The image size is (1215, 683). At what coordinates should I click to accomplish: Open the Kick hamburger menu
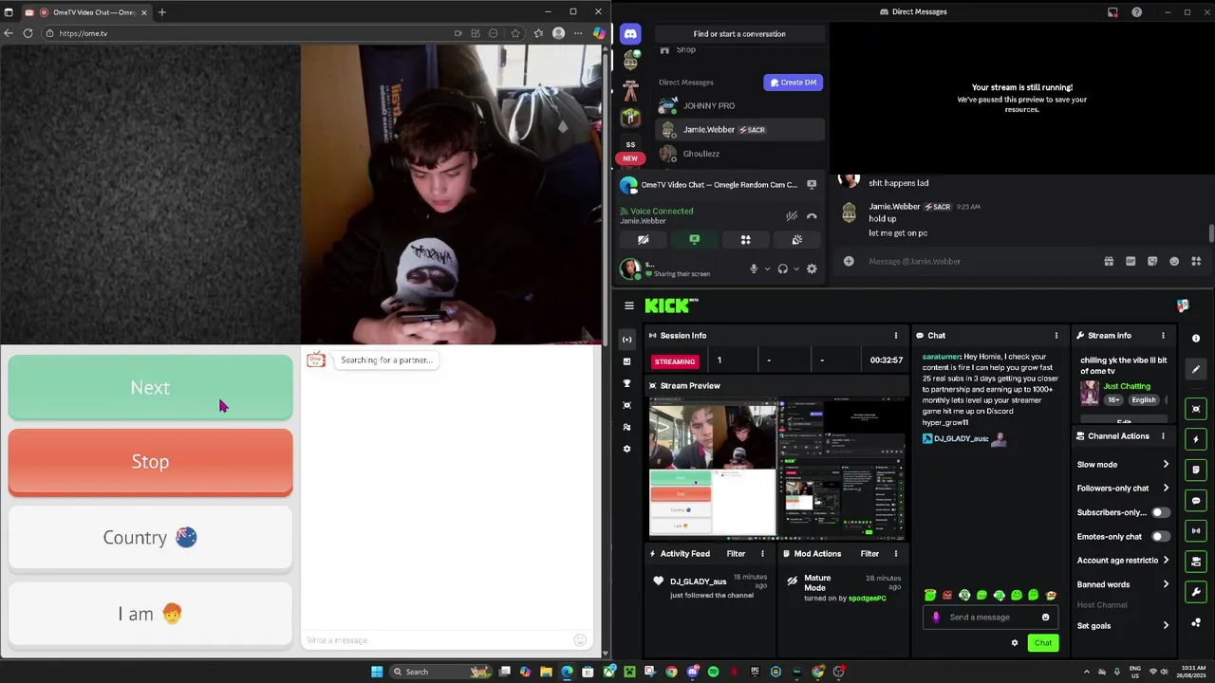tap(628, 305)
